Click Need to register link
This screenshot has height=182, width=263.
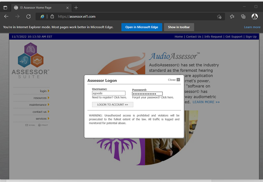point(109,97)
